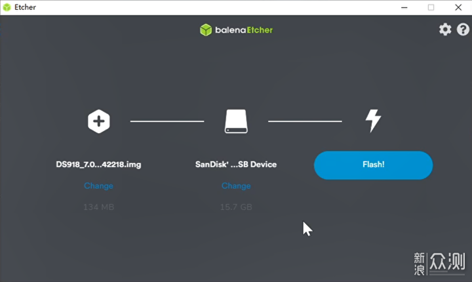Click the balenaEtcher logo at top
Image resolution: width=472 pixels, height=282 pixels.
[x=236, y=30]
